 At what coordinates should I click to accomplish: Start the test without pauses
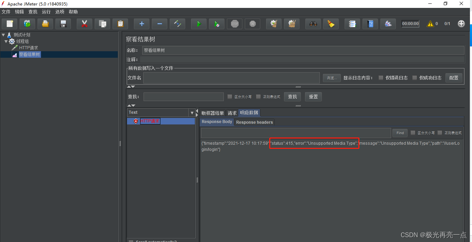(x=217, y=24)
